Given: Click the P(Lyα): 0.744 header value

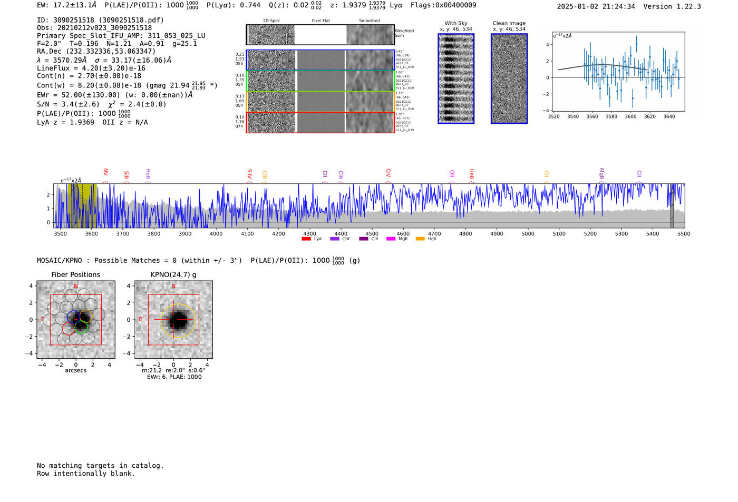Looking at the screenshot, I should click(234, 5).
